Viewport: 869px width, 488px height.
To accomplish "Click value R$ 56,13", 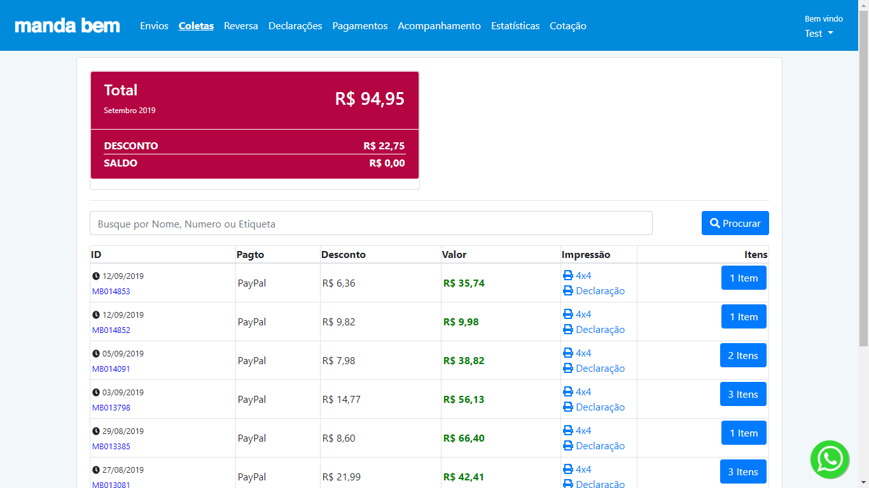I will [x=464, y=400].
